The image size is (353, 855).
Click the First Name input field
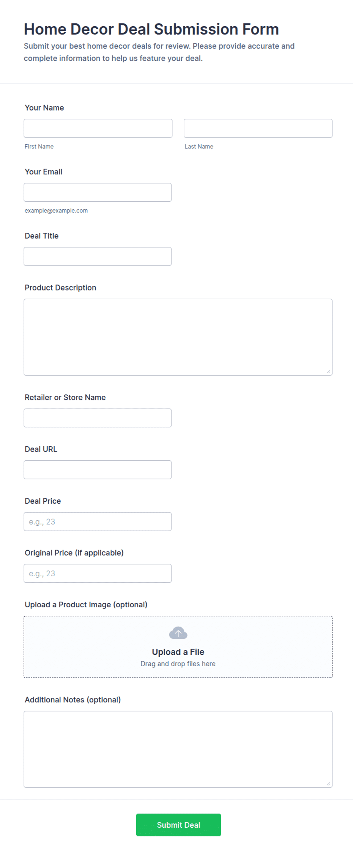pos(98,128)
